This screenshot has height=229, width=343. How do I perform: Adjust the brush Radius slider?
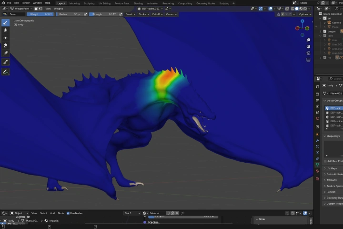70,14
